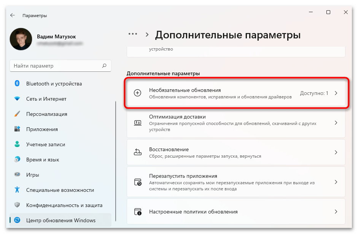Select Конфиденциальность и защита in sidebar

coord(64,205)
